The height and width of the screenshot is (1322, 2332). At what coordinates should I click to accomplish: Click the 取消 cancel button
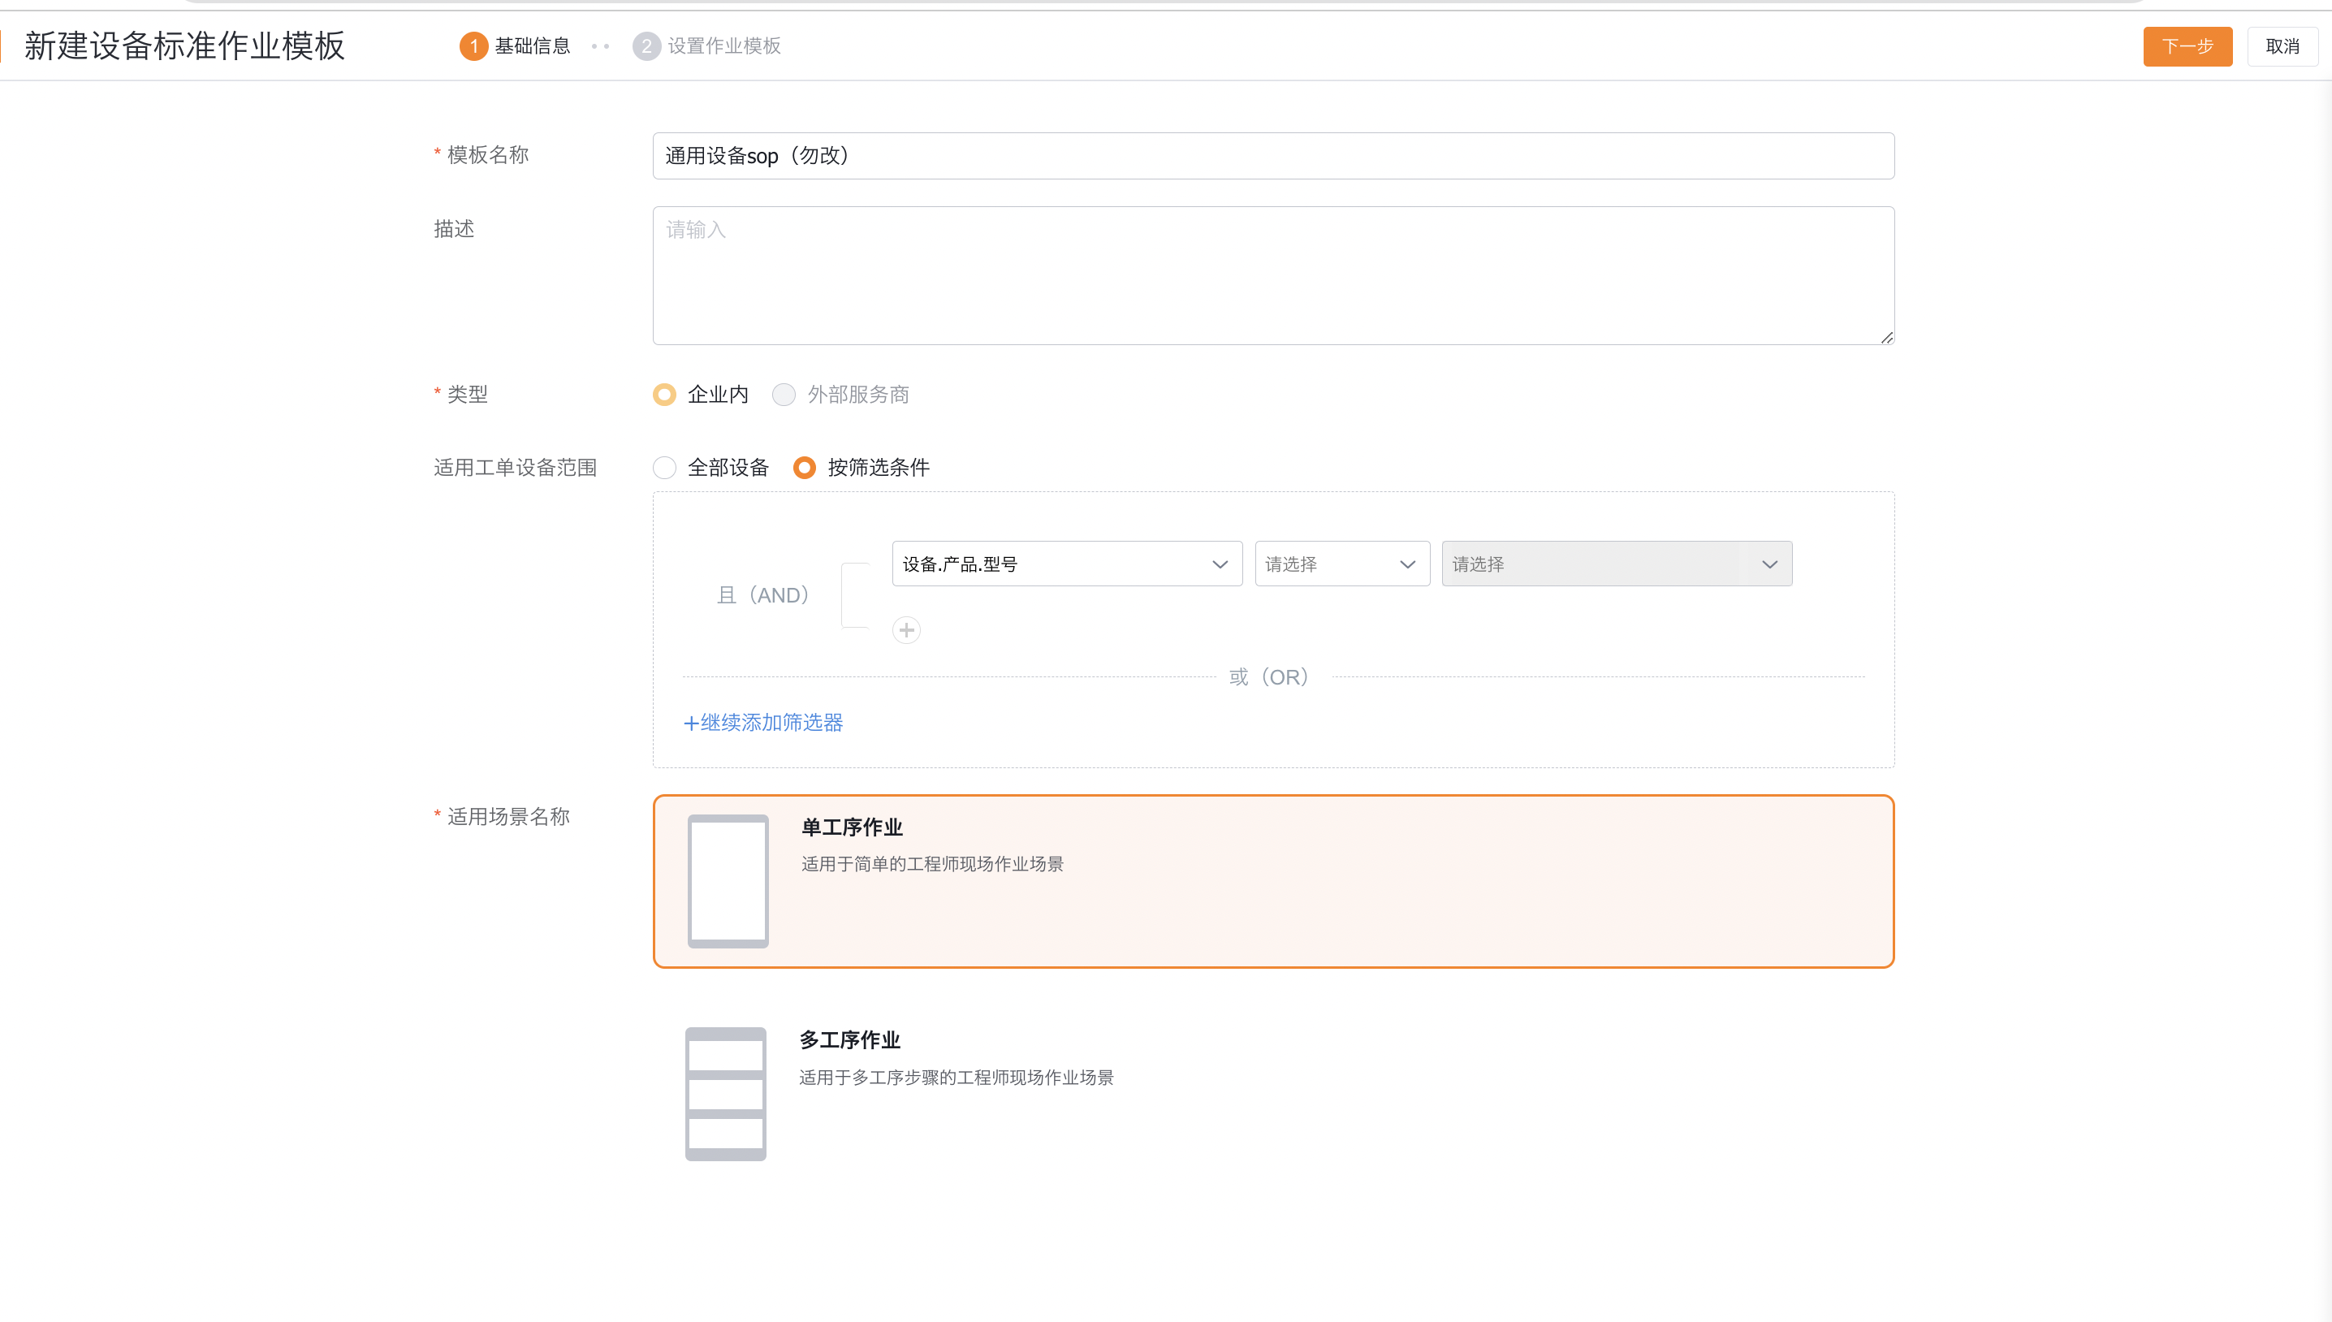point(2281,46)
